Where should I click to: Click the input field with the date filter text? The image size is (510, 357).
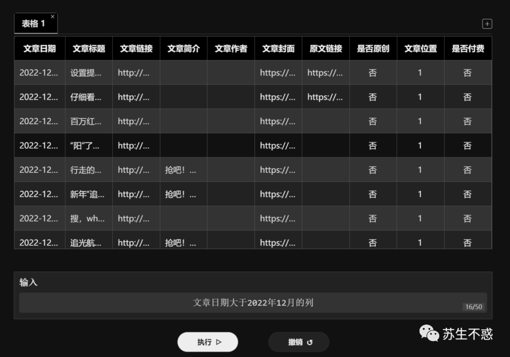point(255,303)
